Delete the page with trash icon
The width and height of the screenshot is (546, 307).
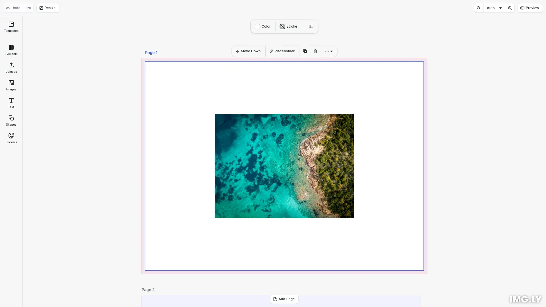(x=315, y=51)
